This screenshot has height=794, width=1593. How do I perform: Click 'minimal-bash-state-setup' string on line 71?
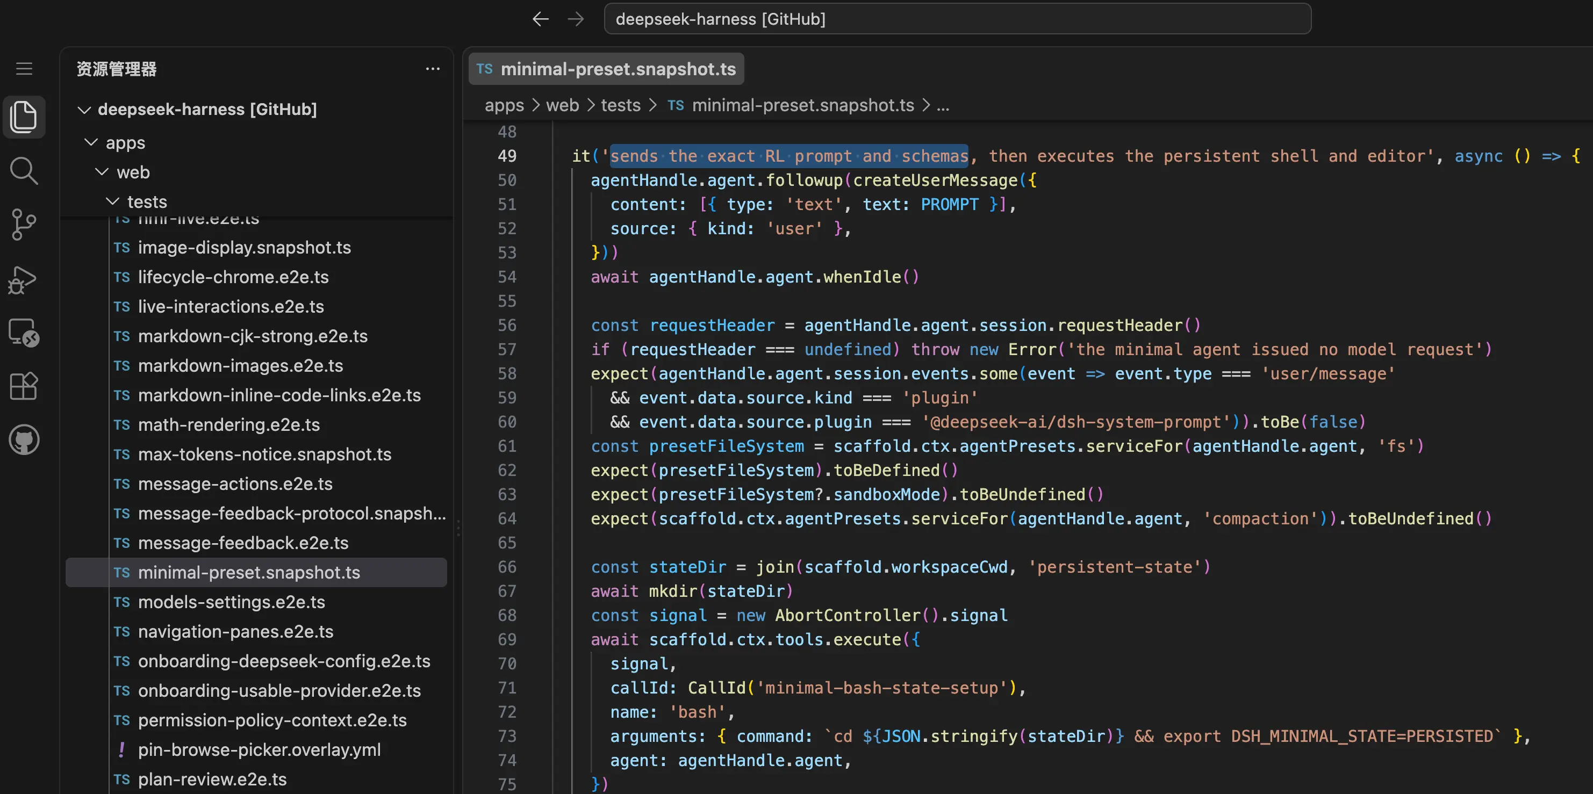click(x=882, y=688)
